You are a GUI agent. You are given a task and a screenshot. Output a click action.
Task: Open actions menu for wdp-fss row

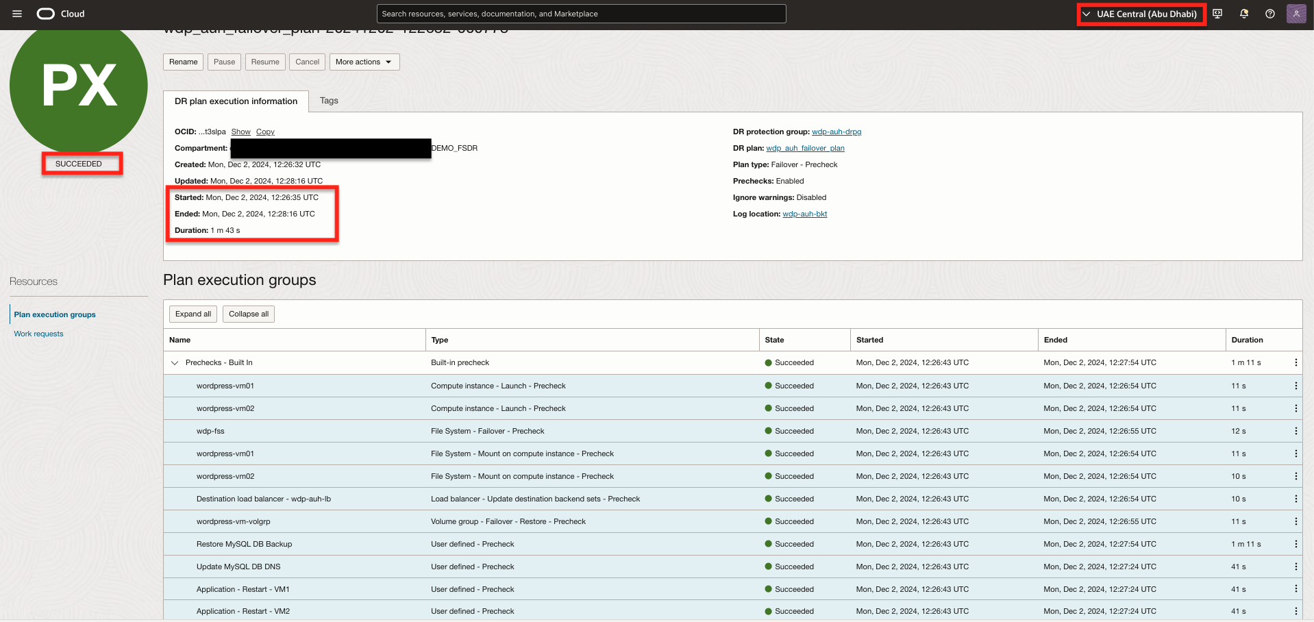pyautogui.click(x=1296, y=432)
